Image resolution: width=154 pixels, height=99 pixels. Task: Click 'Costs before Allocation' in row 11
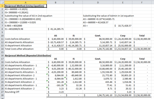coord(17,39)
